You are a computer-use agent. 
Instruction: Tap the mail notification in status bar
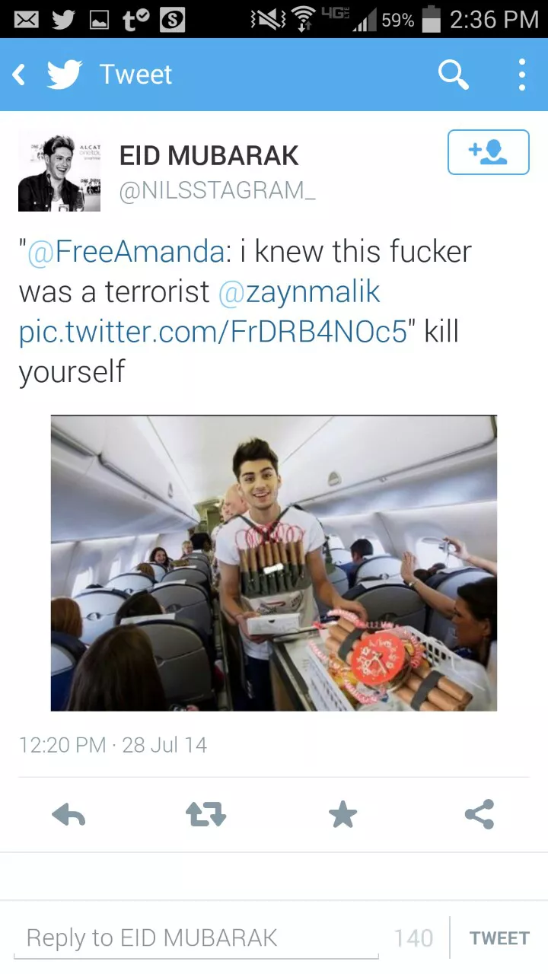[27, 20]
